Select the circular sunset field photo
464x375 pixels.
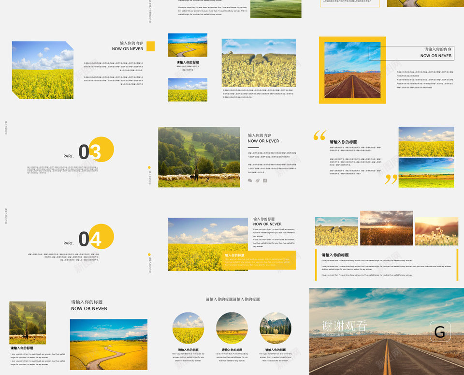click(232, 328)
